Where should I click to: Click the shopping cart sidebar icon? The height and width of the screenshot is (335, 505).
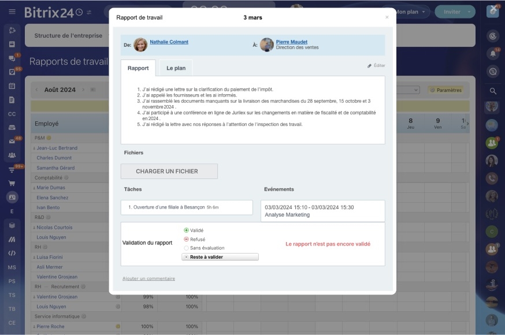(x=12, y=184)
